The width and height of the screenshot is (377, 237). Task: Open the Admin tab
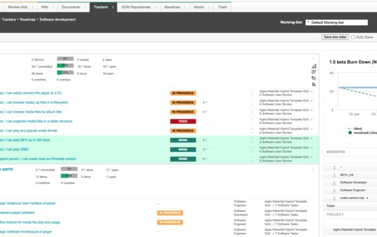pos(199,7)
